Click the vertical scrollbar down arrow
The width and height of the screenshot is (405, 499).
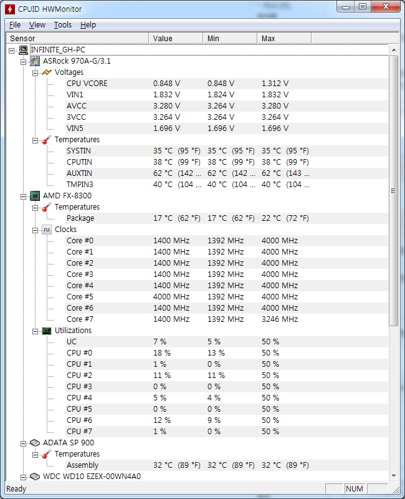pyautogui.click(x=393, y=476)
